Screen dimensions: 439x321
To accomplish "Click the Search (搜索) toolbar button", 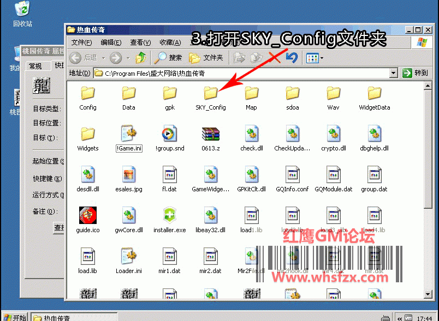I will tap(168, 58).
